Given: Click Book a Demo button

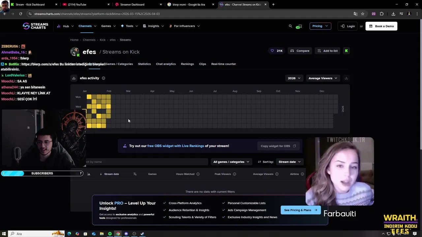Looking at the screenshot, I should (x=381, y=26).
